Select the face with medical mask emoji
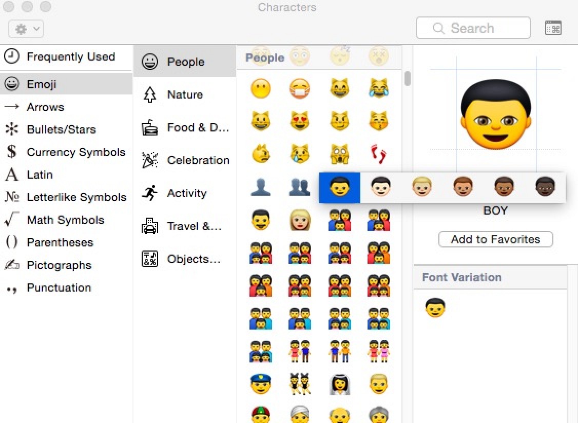Viewport: 578px width, 423px height. [x=300, y=89]
